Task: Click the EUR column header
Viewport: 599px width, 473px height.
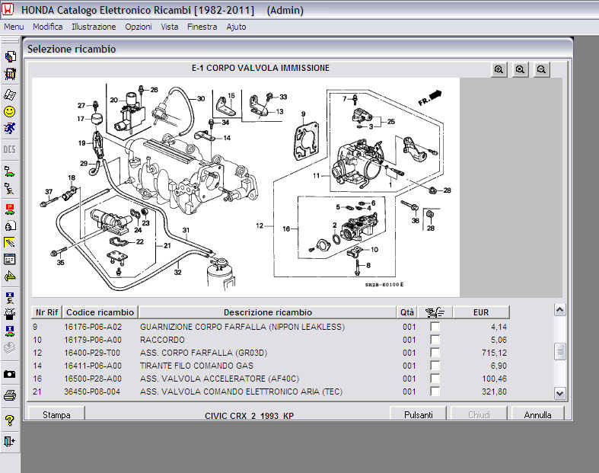Action: pos(481,312)
